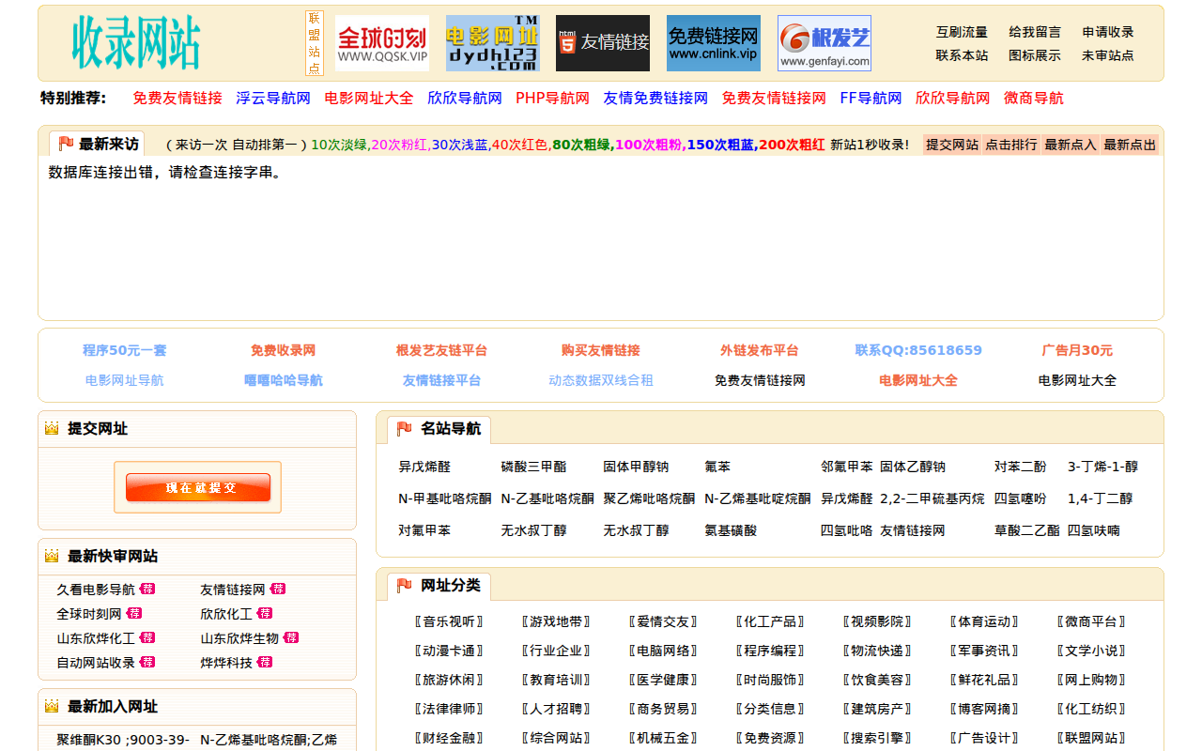Open the 〖音乐视听〗 category
The width and height of the screenshot is (1202, 751).
449,621
